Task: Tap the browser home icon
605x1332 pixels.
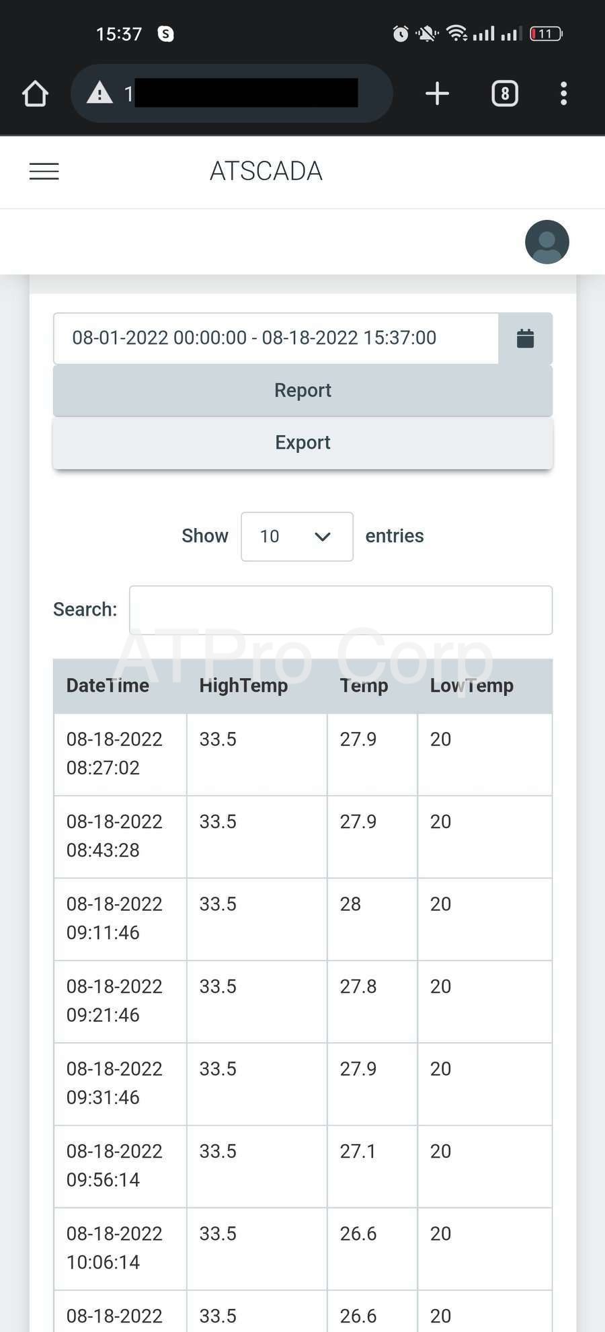Action: [36, 94]
